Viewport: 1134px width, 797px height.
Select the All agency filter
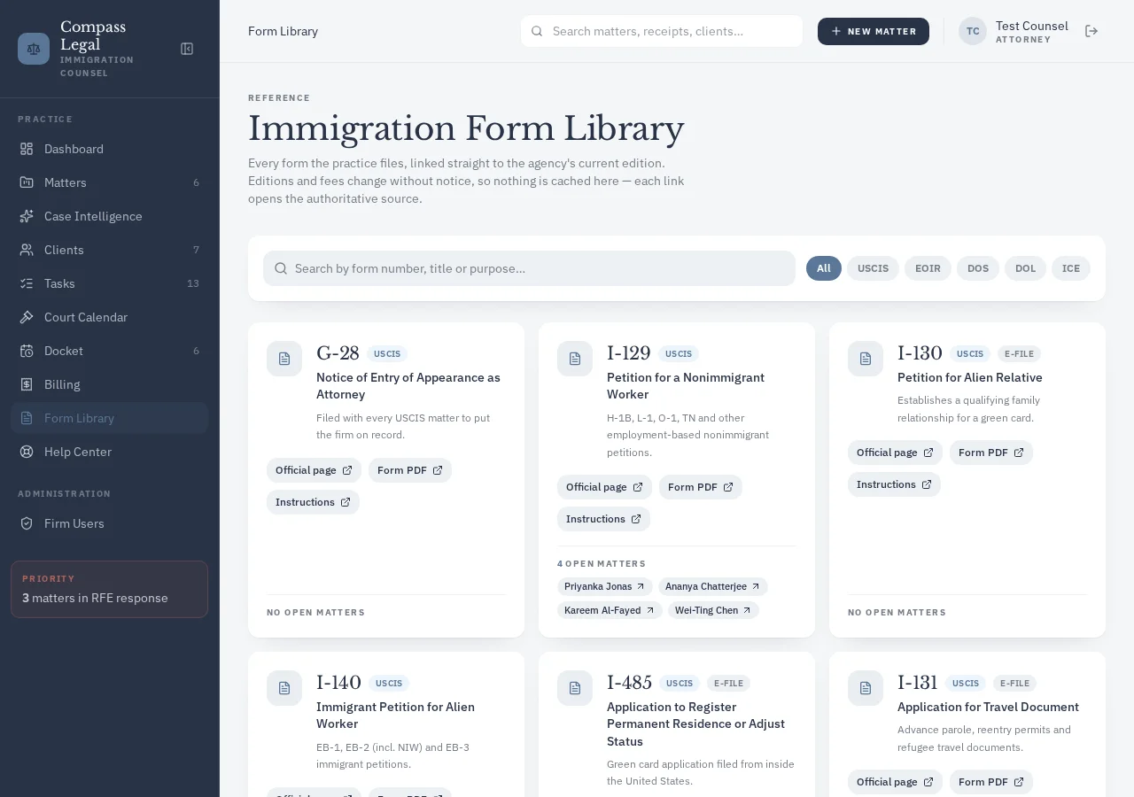point(824,268)
